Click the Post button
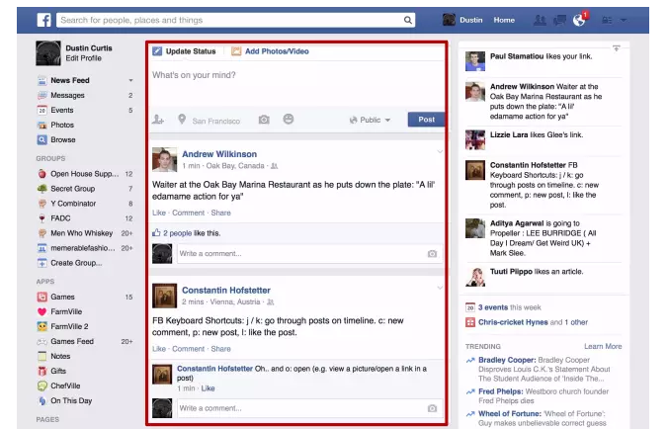The width and height of the screenshot is (668, 429). 426,120
